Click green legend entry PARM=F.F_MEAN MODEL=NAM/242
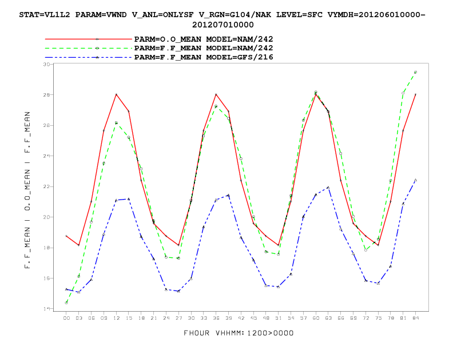The width and height of the screenshot is (453, 350). pos(204,48)
